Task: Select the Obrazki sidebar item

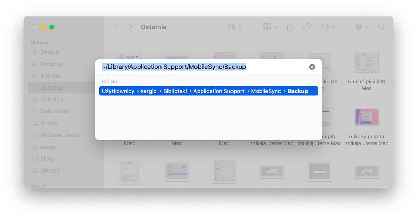Action: pyautogui.click(x=46, y=170)
